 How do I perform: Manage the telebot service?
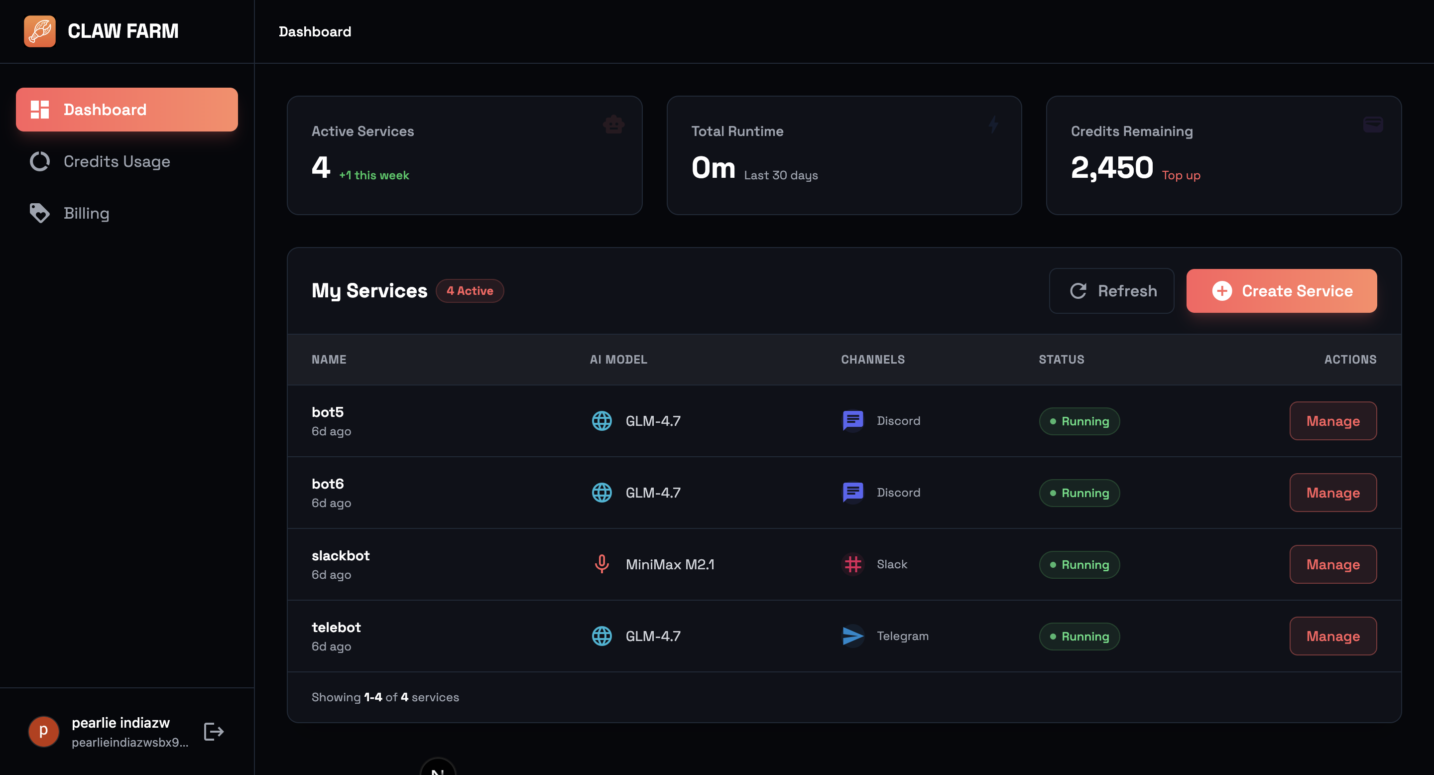tap(1333, 636)
